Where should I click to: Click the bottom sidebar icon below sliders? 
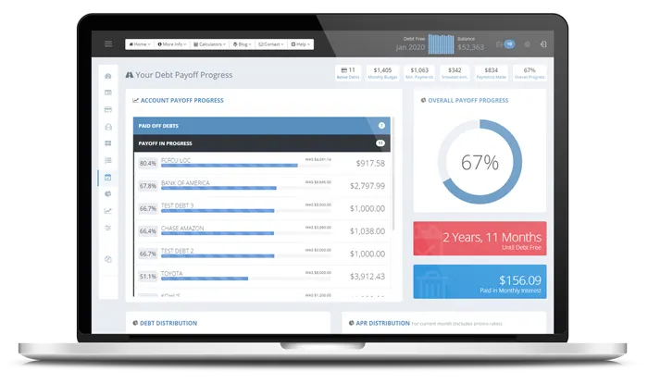pos(108,259)
